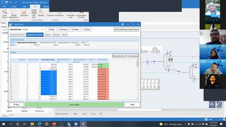
Task: Open the Case Study tool
Action: point(5,14)
